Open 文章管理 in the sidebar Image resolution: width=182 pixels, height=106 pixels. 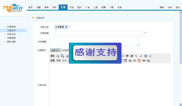click(11, 27)
